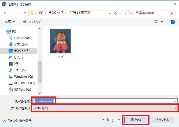
Task: Click the Word icon in title bar
Action: tap(4, 4)
